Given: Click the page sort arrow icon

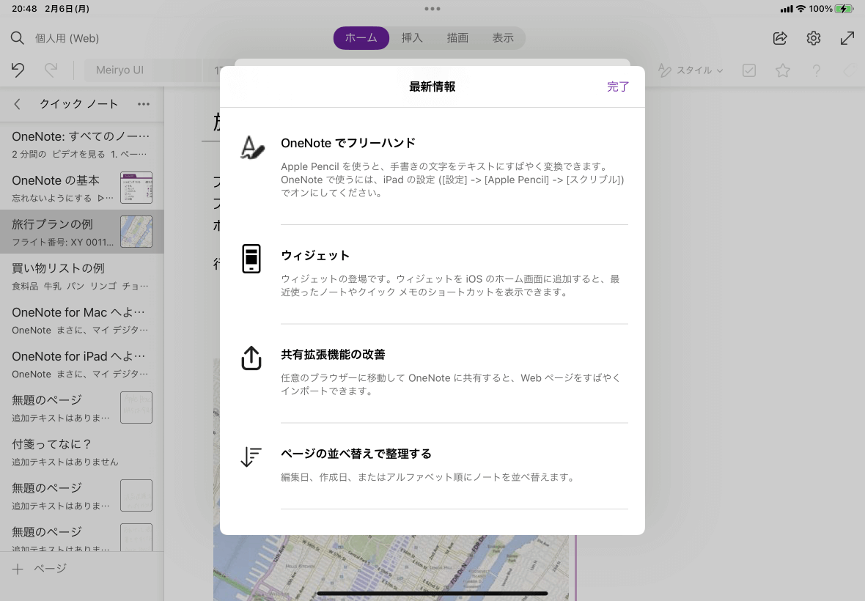Looking at the screenshot, I should point(251,457).
